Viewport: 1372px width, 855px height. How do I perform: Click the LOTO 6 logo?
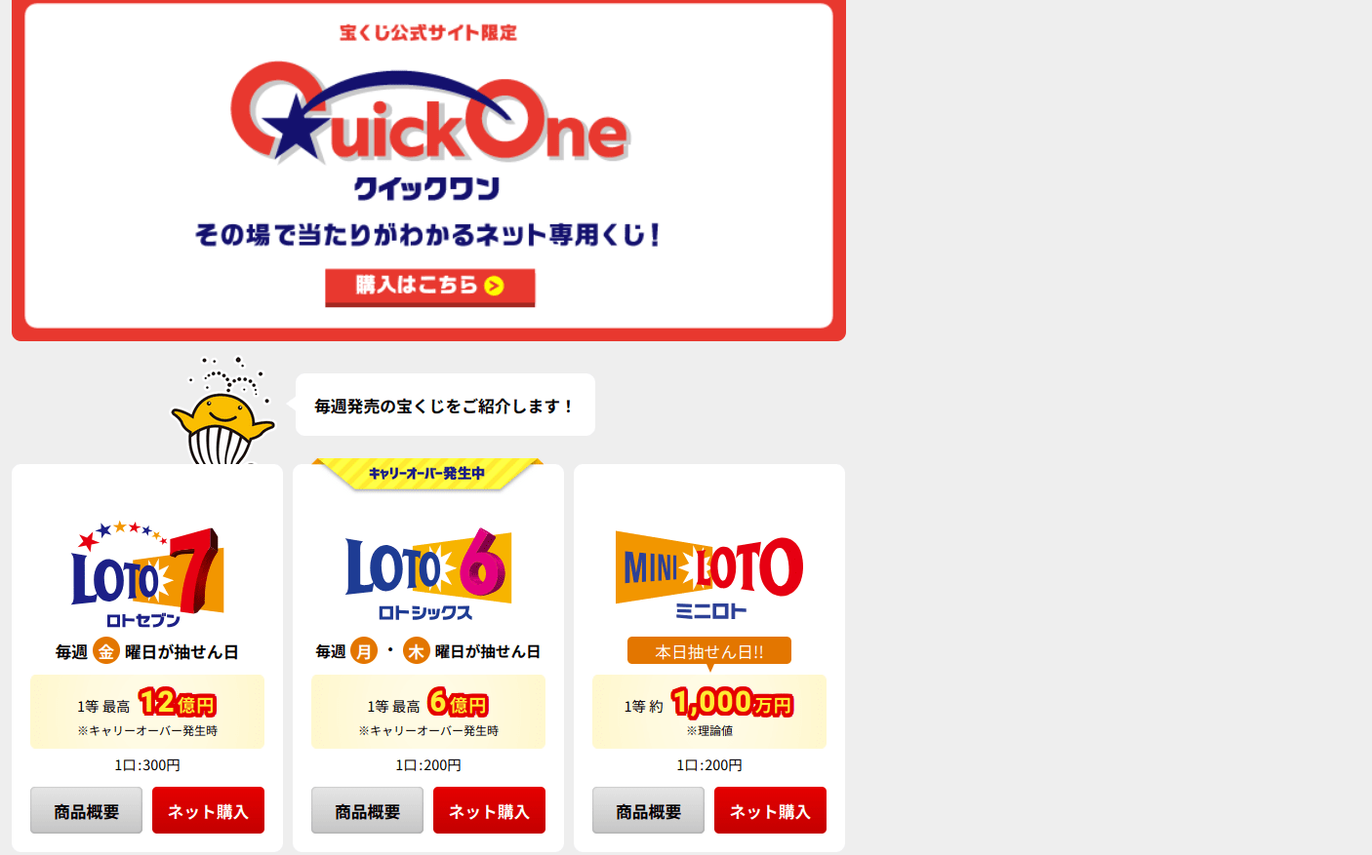tap(428, 574)
